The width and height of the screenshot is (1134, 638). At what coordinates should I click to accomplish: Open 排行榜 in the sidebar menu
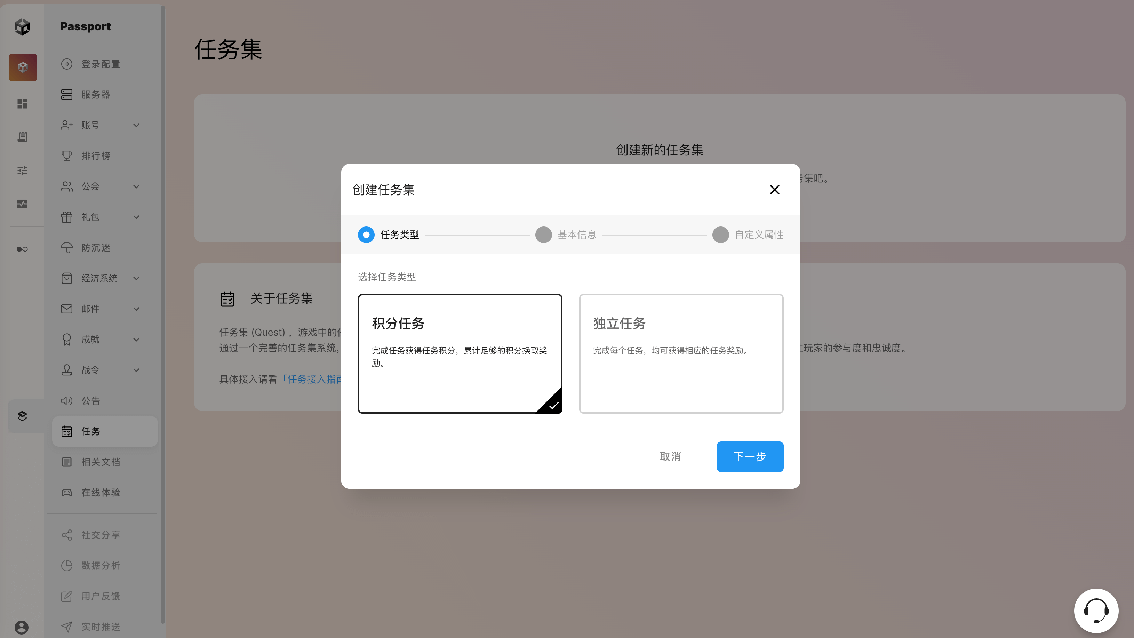tap(96, 156)
